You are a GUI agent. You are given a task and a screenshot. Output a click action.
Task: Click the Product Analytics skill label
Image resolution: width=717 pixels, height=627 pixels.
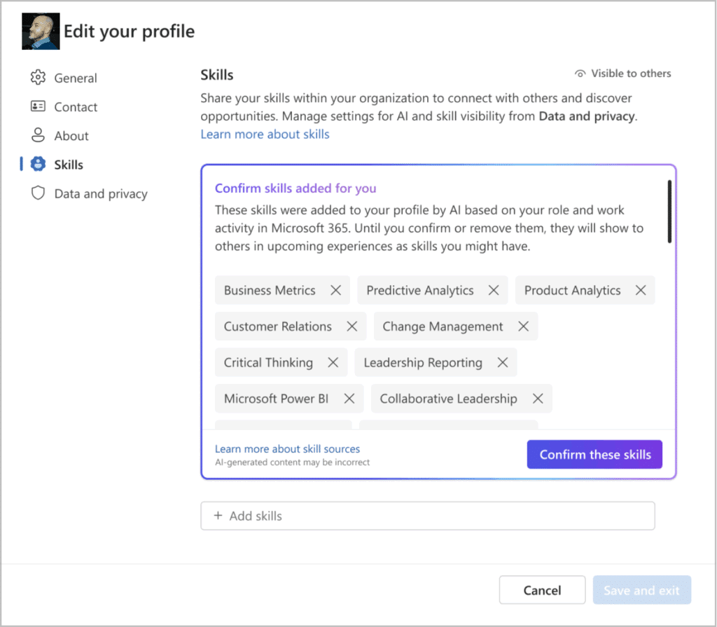tap(572, 290)
